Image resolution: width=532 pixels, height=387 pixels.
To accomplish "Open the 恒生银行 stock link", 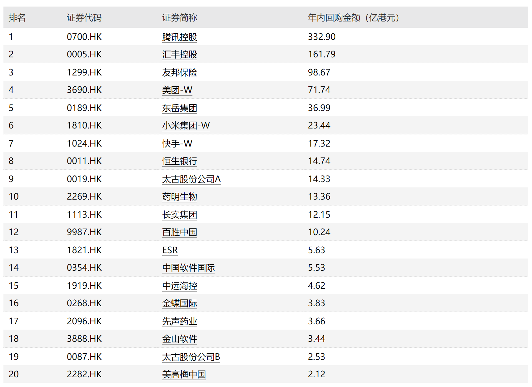I will 180,161.
